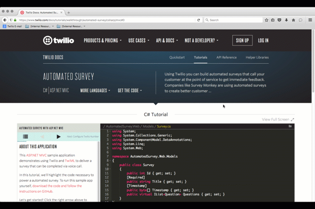Click the Sign Up button

click(242, 41)
